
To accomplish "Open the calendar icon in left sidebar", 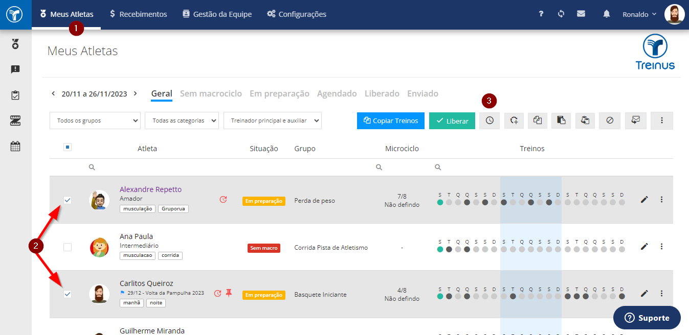I will [15, 147].
